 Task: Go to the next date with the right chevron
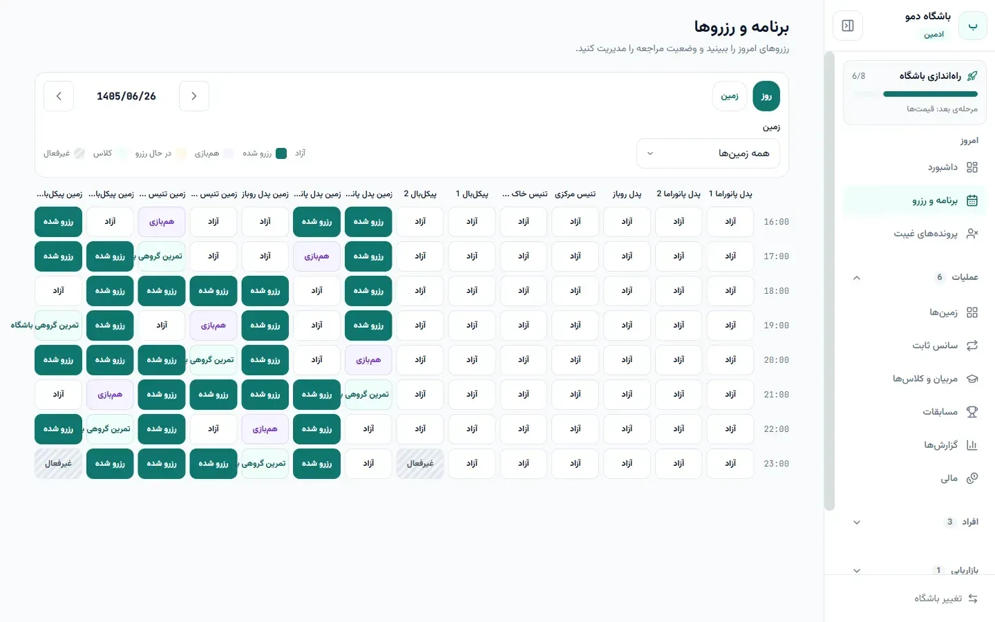(x=194, y=96)
